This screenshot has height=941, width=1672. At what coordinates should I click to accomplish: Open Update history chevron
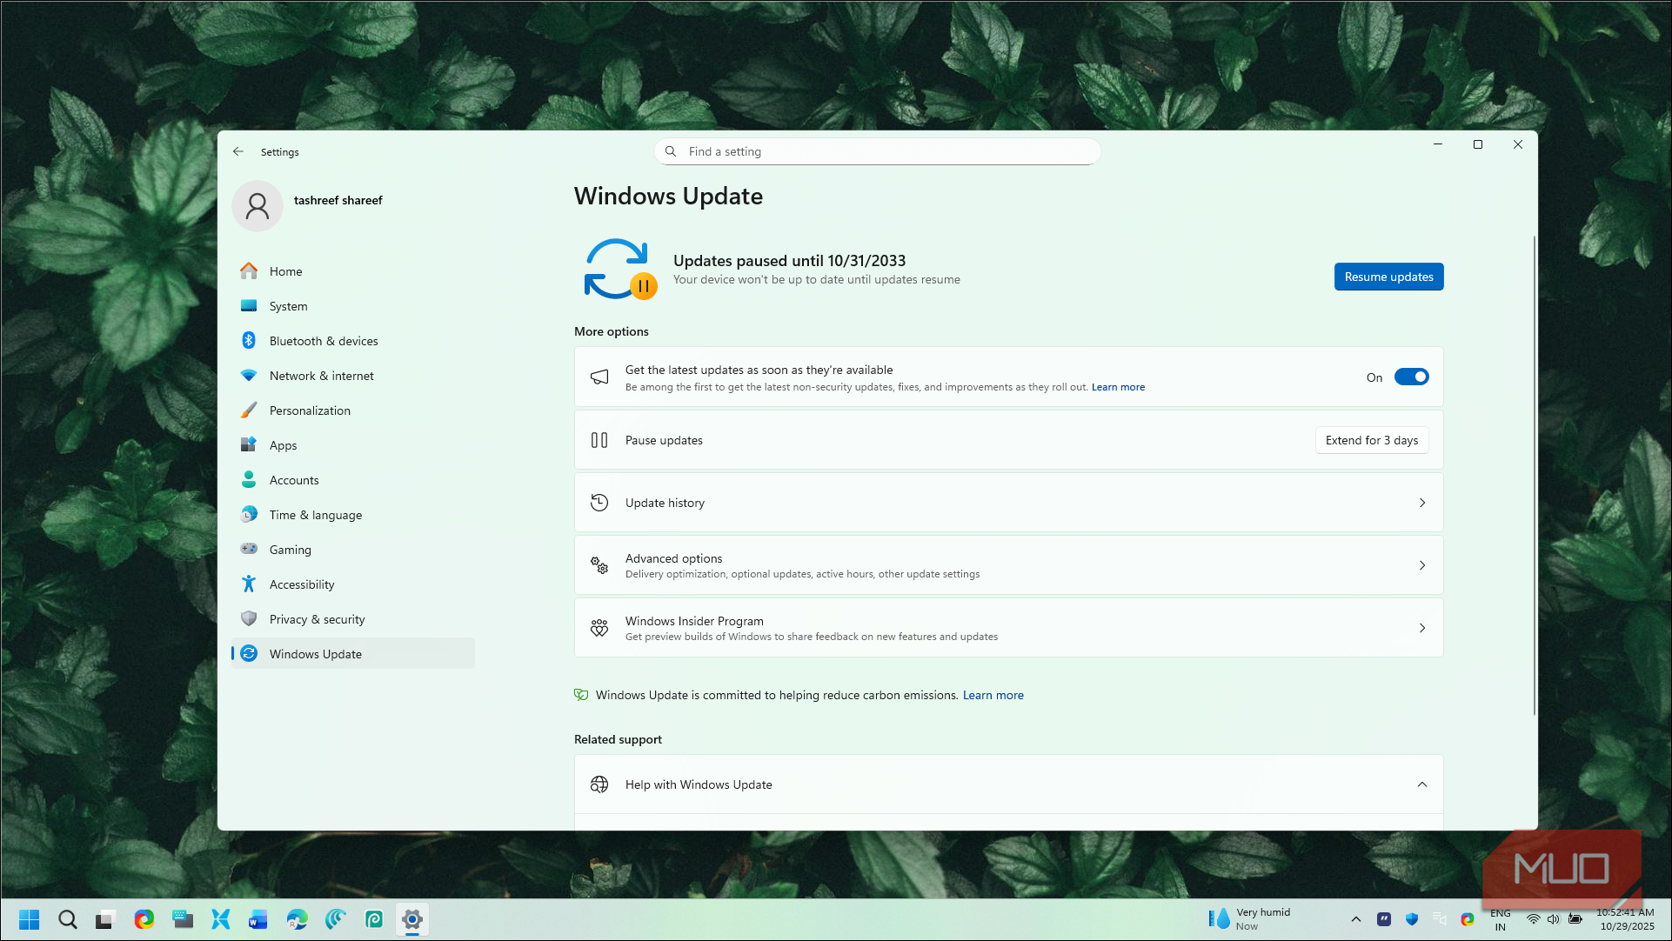(1422, 503)
